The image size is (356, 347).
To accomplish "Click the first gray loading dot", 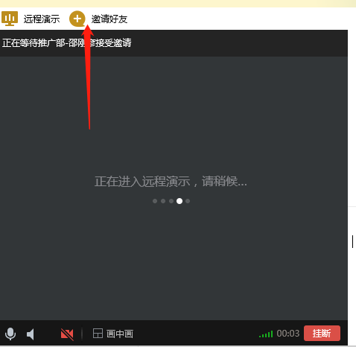I will [x=155, y=201].
